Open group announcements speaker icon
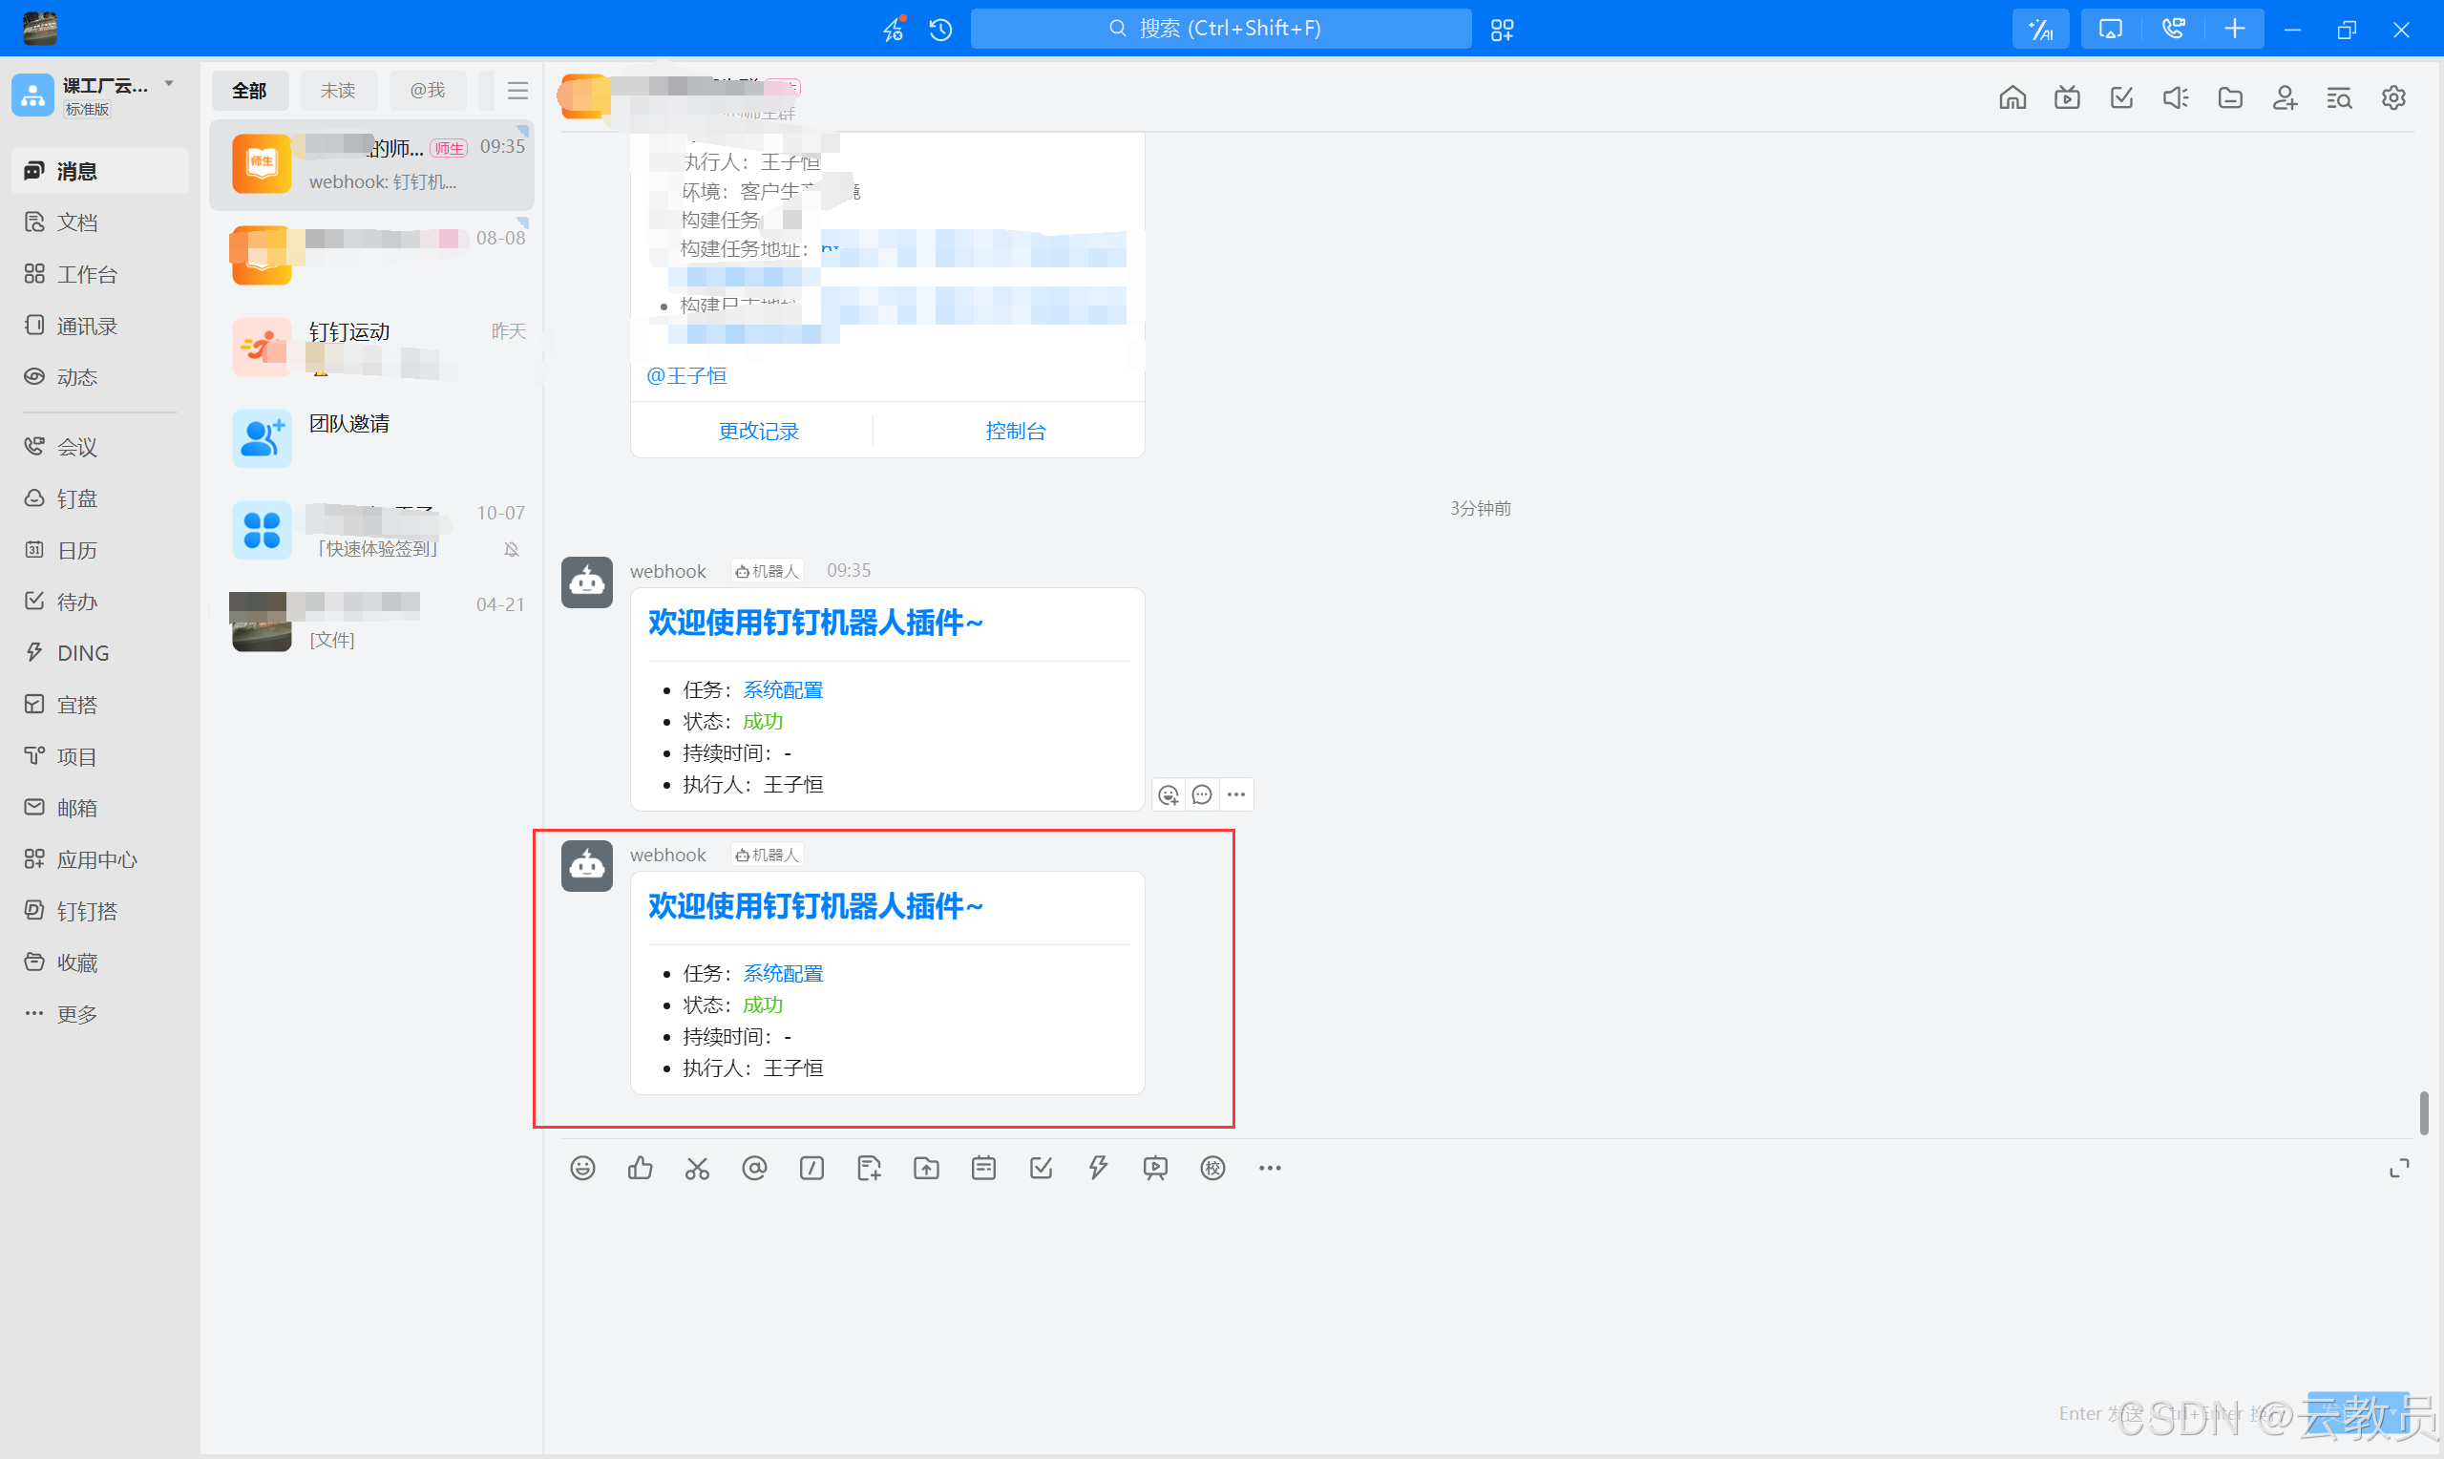The height and width of the screenshot is (1459, 2444). pos(2176,97)
